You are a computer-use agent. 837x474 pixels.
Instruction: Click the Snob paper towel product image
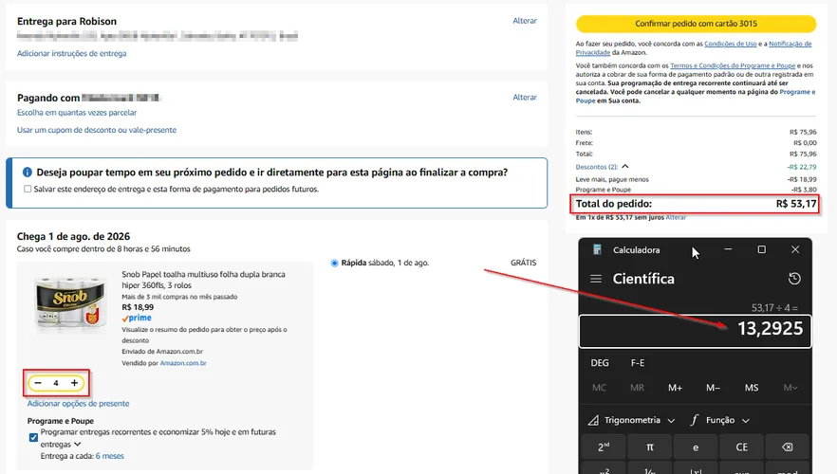point(69,301)
